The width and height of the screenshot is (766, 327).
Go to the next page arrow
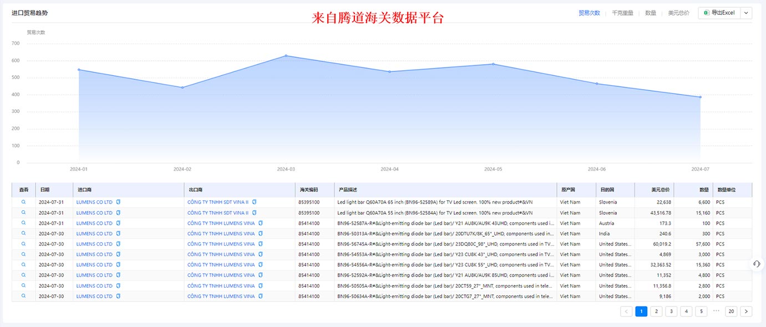pyautogui.click(x=746, y=312)
